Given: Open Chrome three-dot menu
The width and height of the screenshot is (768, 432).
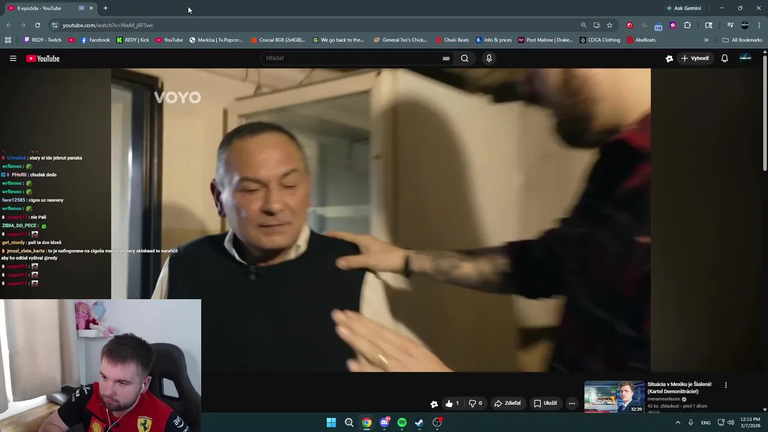Looking at the screenshot, I should click(x=760, y=25).
